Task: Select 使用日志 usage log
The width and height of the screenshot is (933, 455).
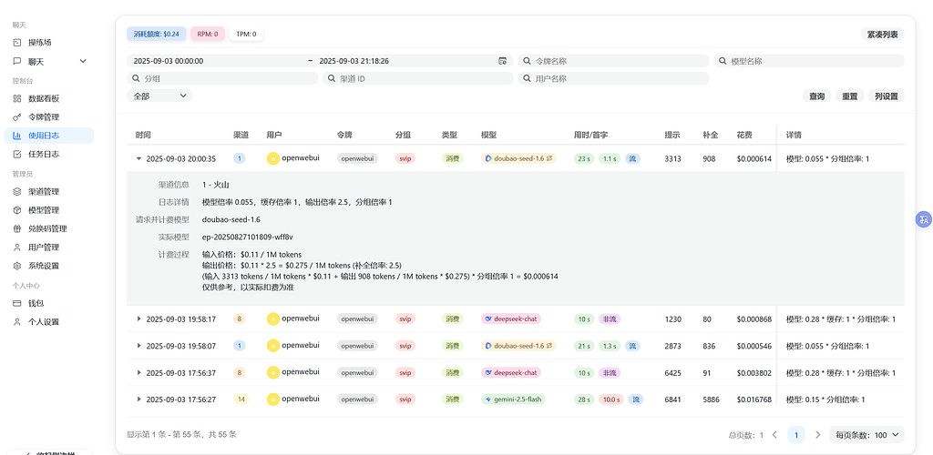Action: point(49,136)
